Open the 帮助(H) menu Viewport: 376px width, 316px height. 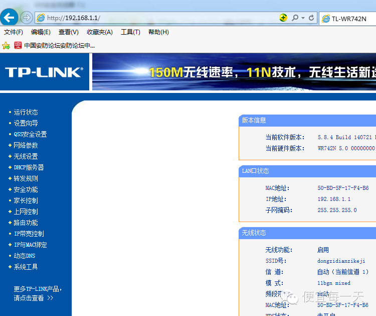tap(158, 32)
